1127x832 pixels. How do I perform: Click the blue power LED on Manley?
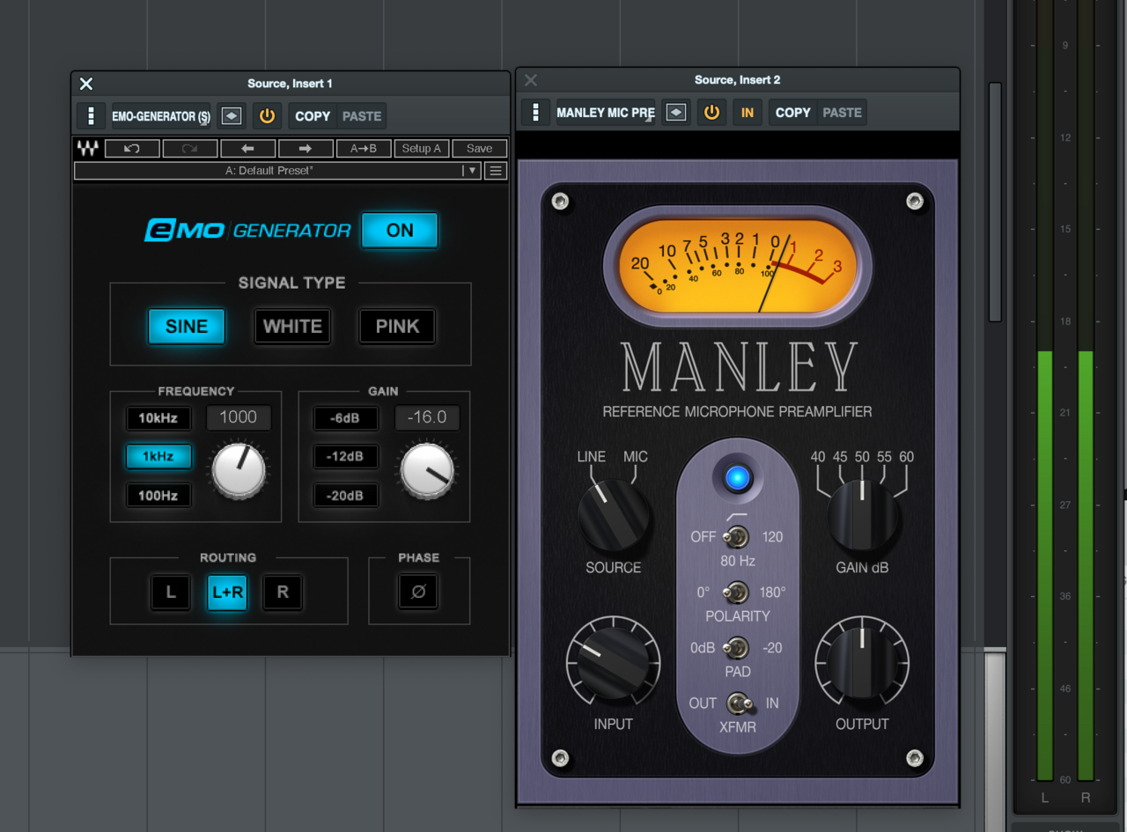738,477
